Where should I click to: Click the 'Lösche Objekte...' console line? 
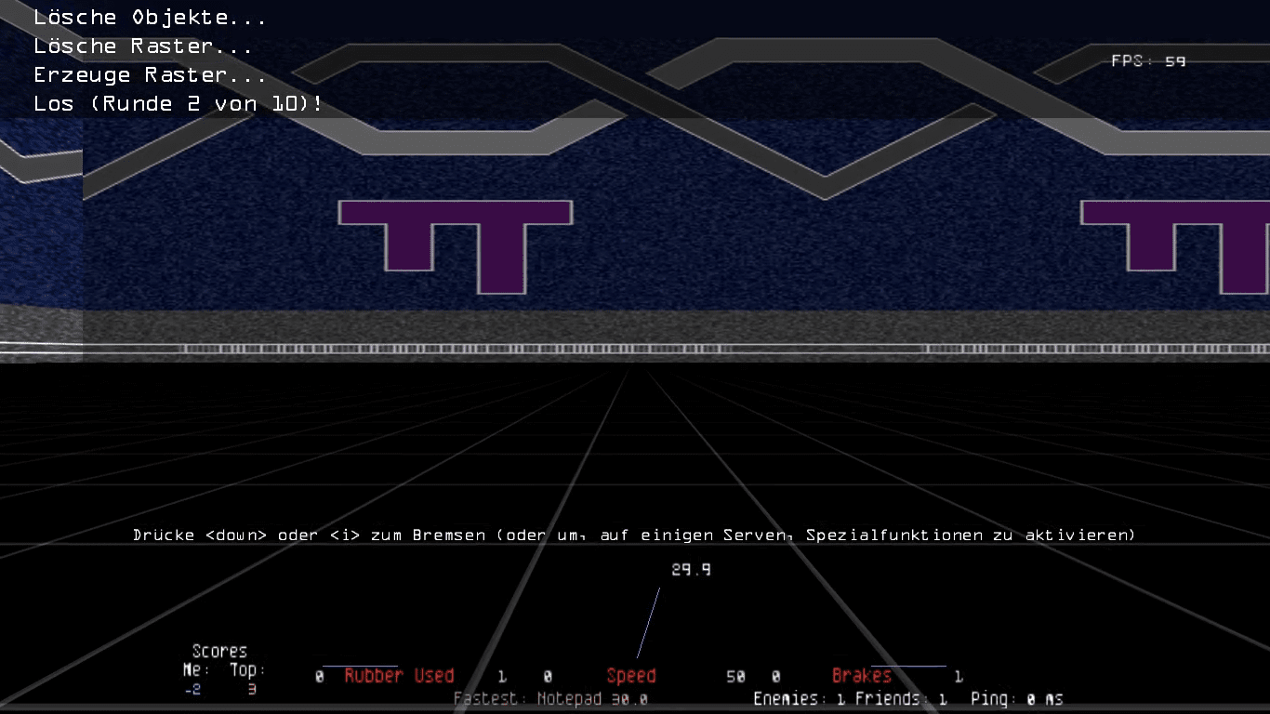151,18
